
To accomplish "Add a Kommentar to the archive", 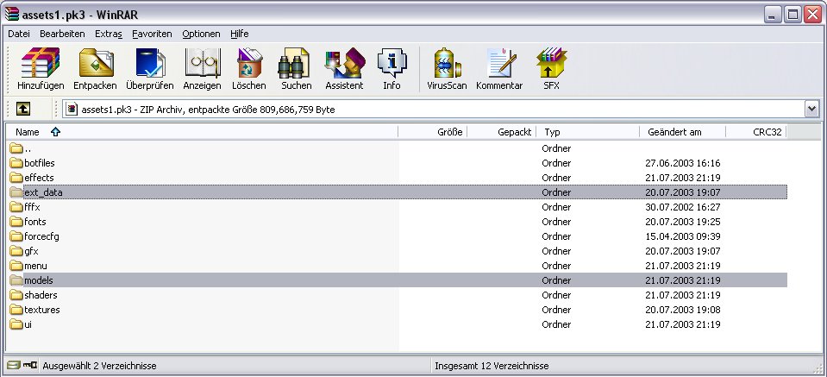I will (499, 69).
